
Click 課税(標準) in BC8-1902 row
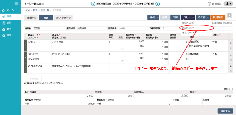pyautogui.click(x=194, y=54)
